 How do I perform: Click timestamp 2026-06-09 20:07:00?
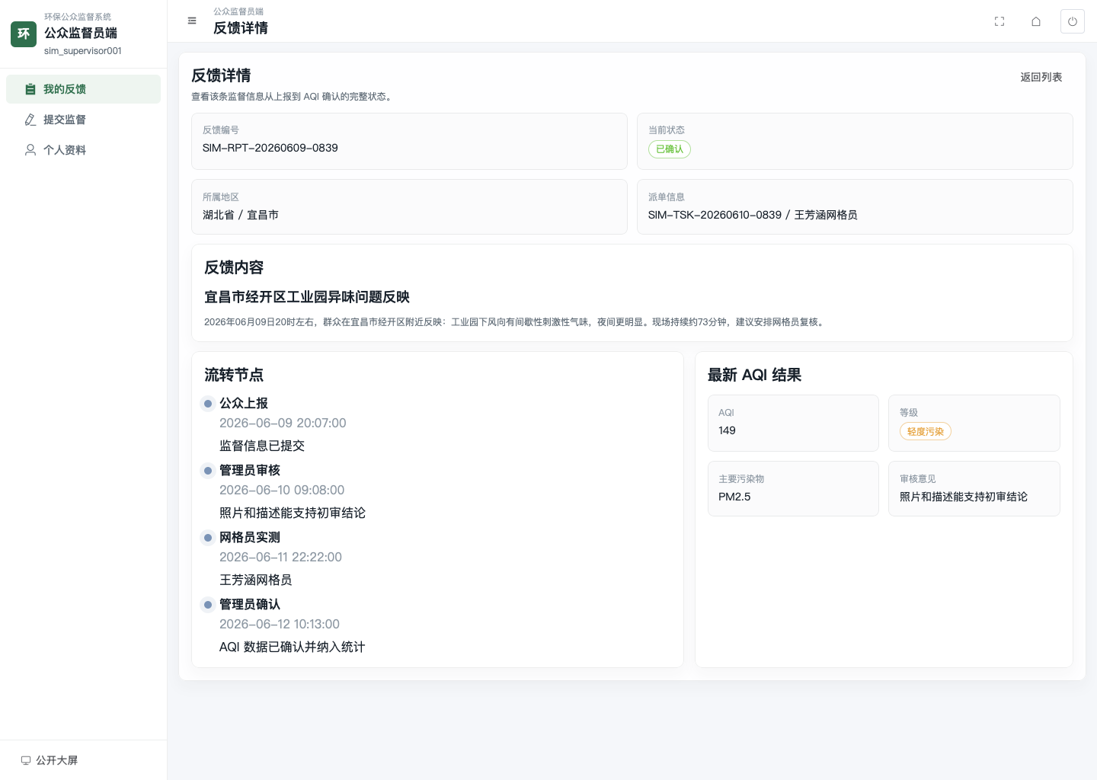click(283, 423)
